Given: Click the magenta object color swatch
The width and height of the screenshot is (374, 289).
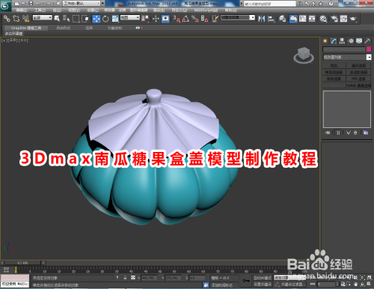Looking at the screenshot, I should click(369, 49).
